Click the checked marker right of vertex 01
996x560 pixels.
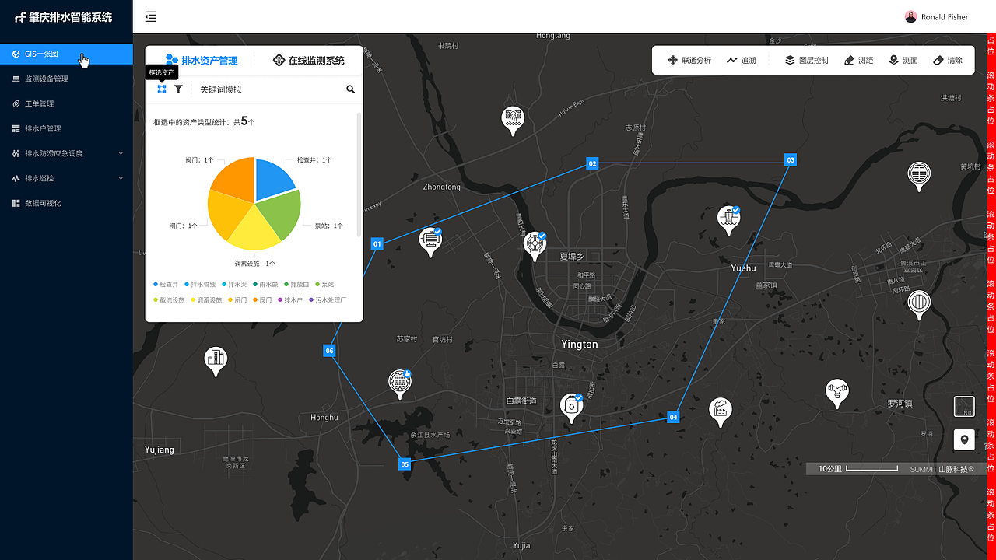pyautogui.click(x=430, y=242)
